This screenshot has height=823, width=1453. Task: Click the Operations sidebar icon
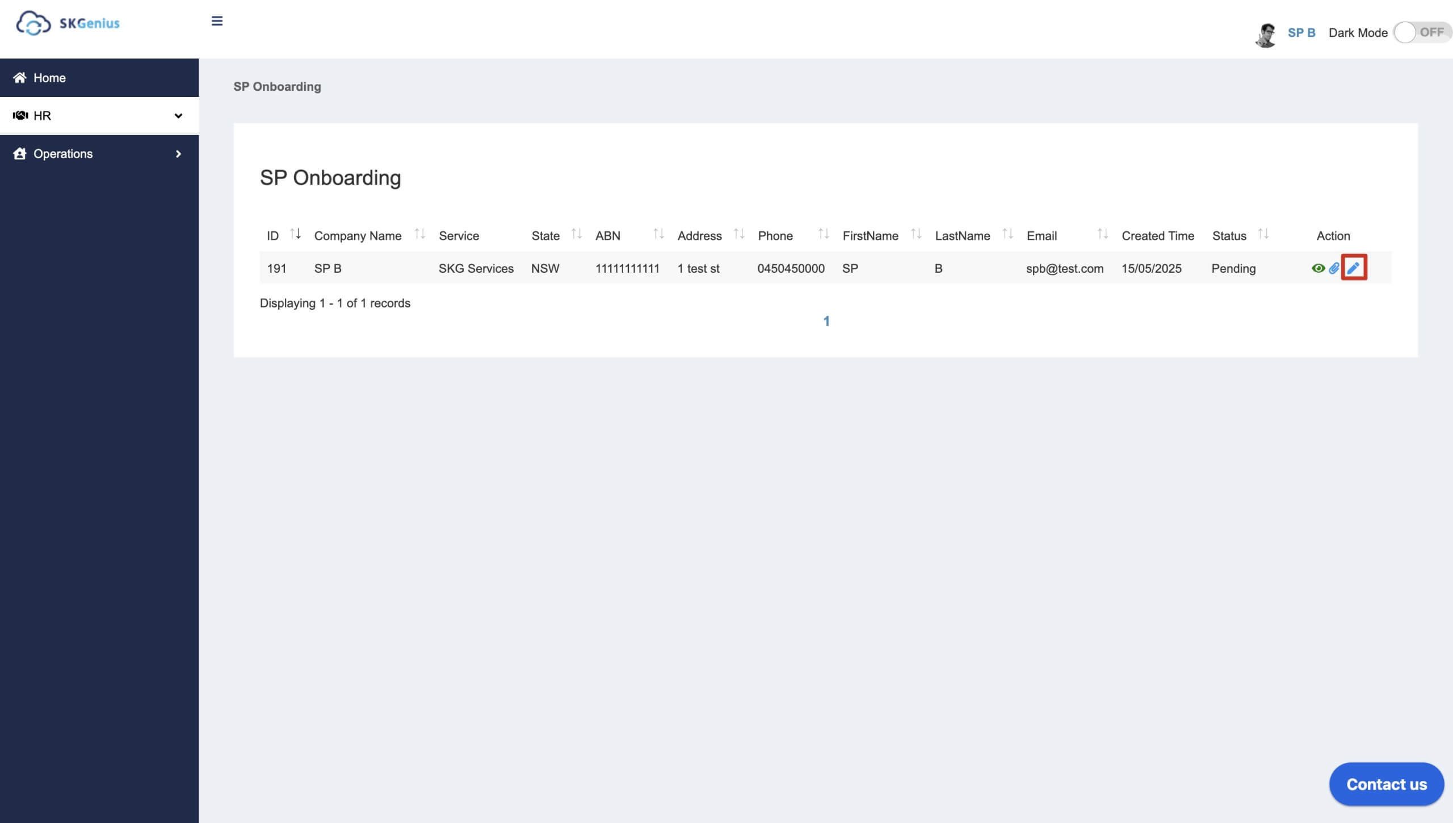pyautogui.click(x=20, y=154)
